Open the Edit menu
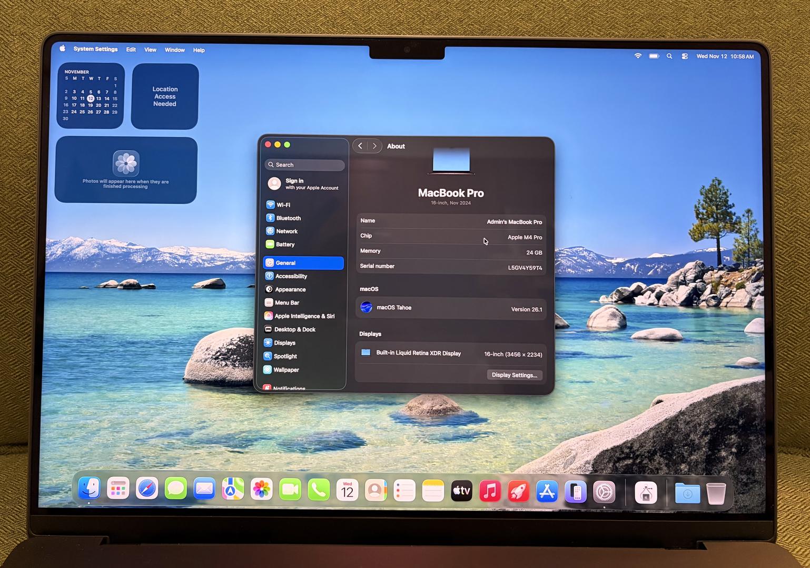Image resolution: width=810 pixels, height=568 pixels. pyautogui.click(x=131, y=49)
